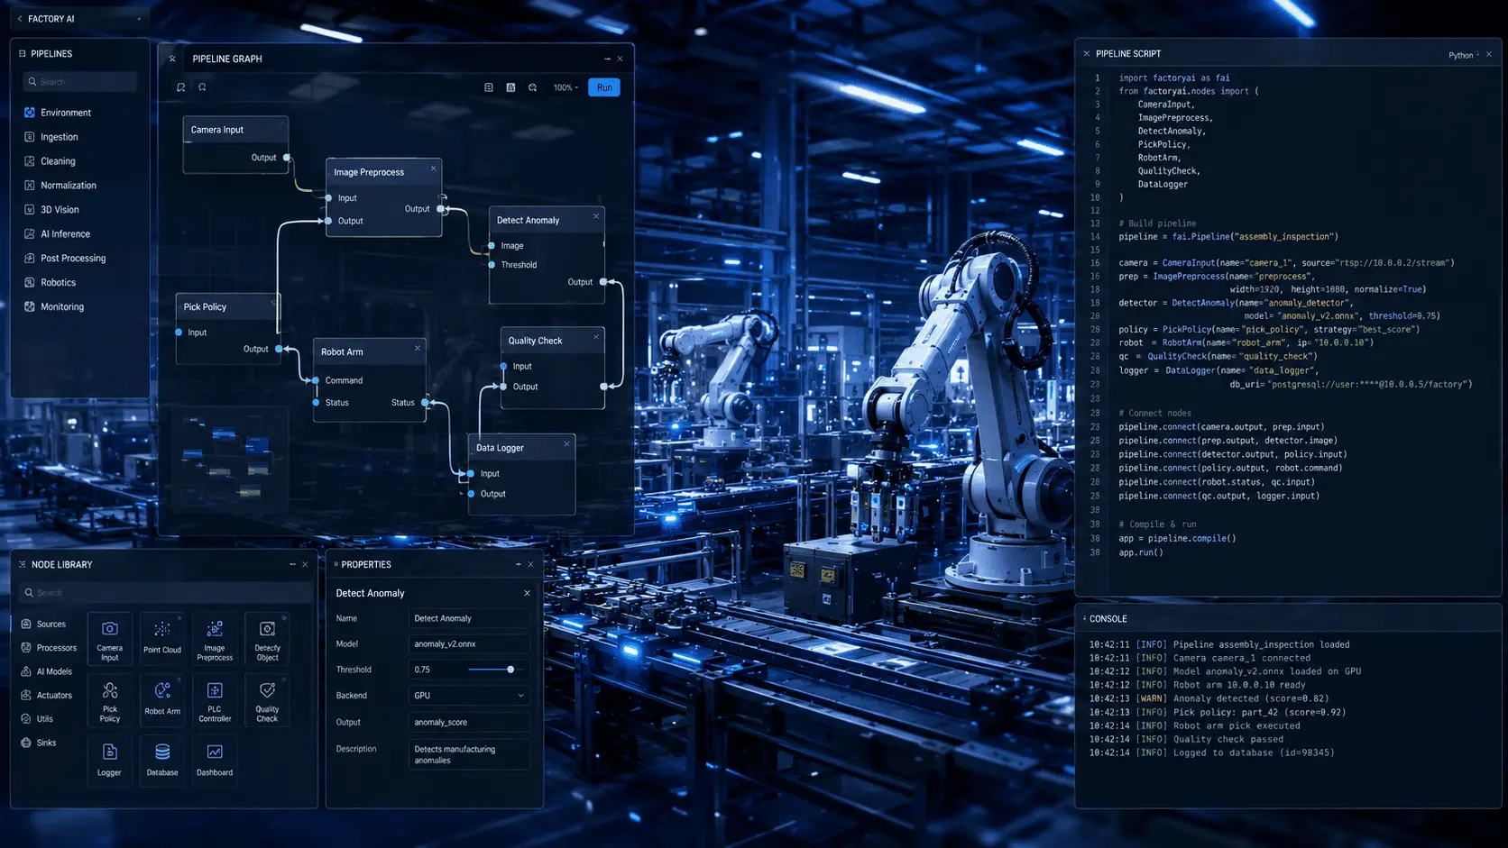Select the Environment pipeline item
Viewport: 1508px width, 848px height.
58,113
